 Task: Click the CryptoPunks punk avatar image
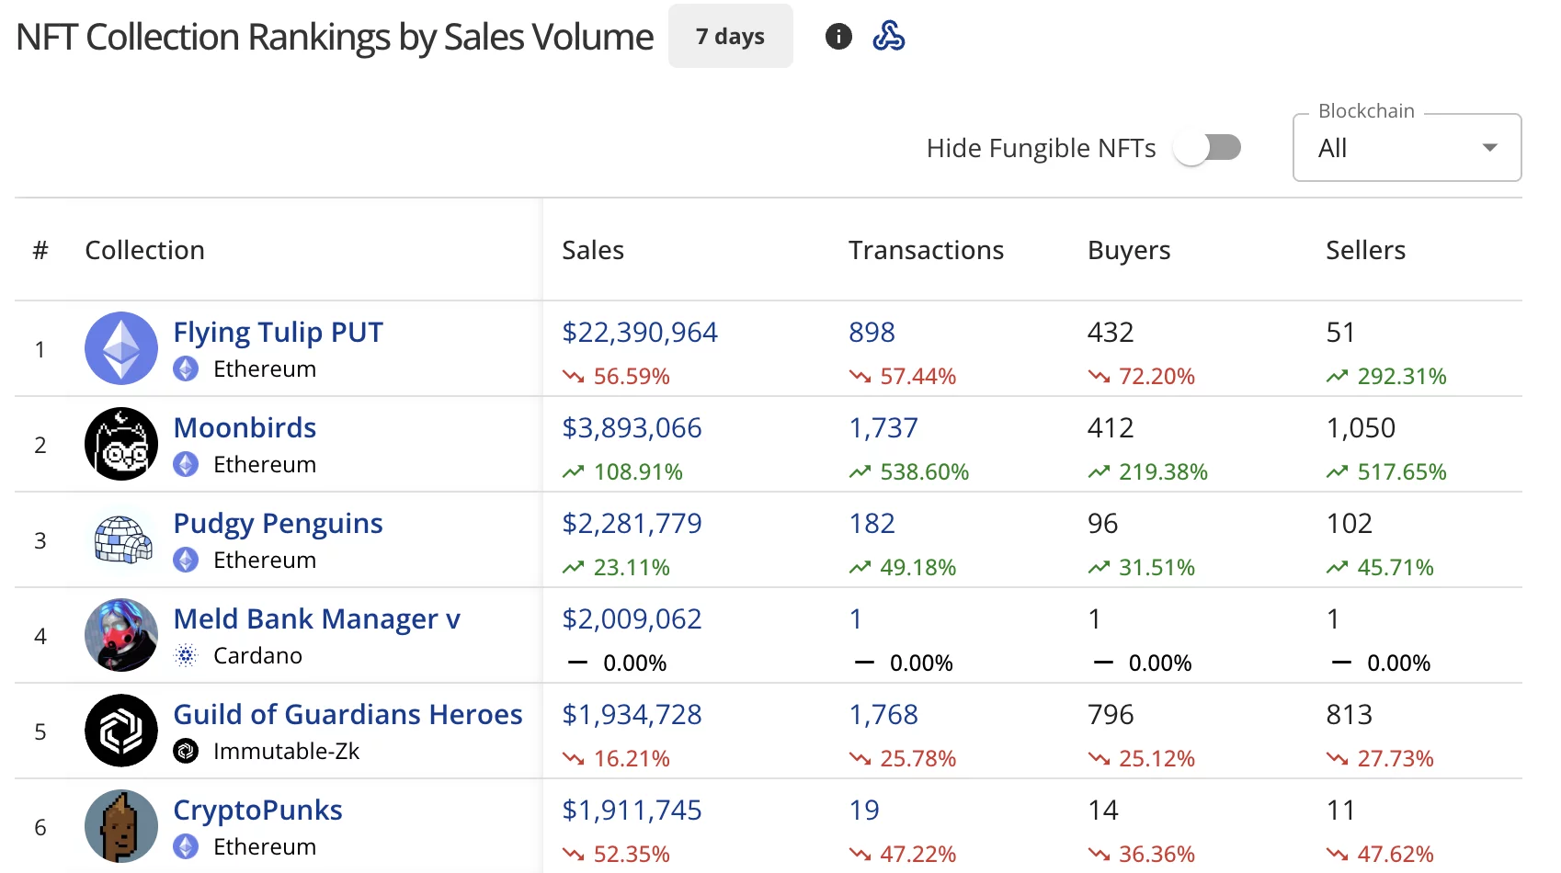[x=120, y=826]
